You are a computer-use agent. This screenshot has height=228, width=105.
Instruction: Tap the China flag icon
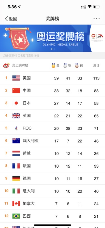point(16,90)
